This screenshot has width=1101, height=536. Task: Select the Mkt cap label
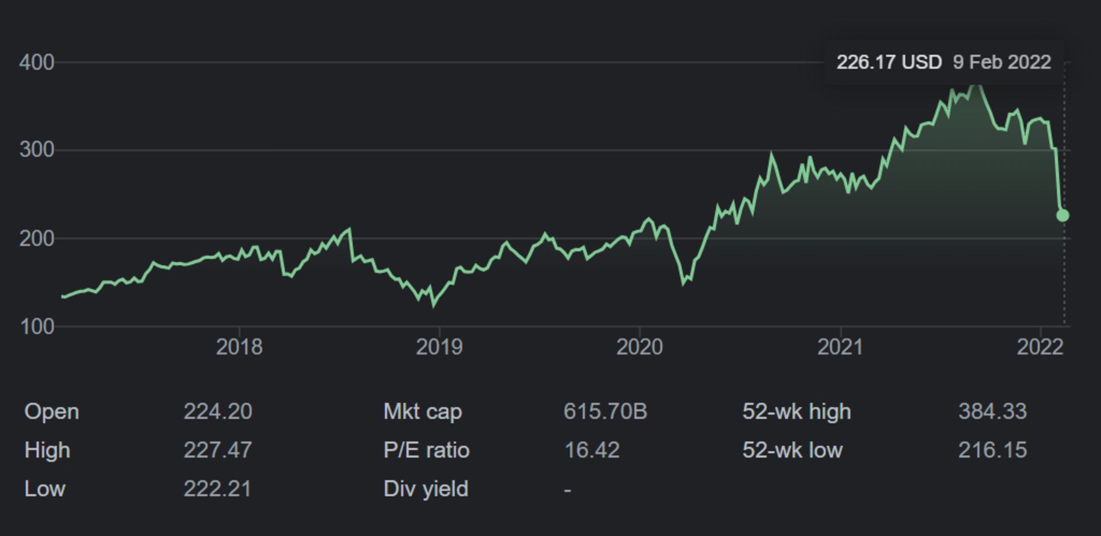(423, 412)
